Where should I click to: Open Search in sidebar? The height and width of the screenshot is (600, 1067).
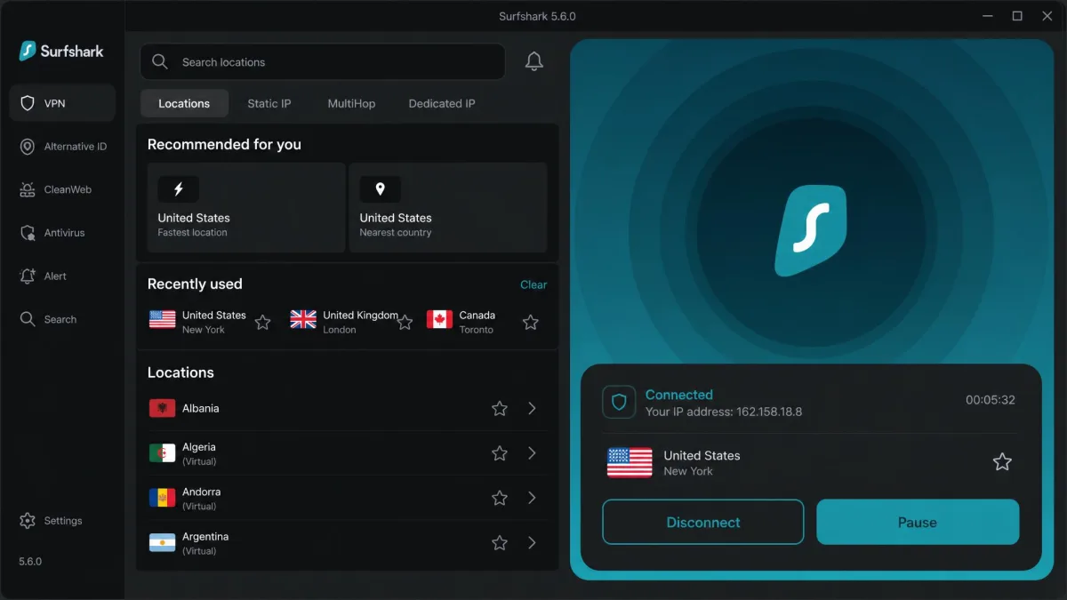click(x=62, y=319)
